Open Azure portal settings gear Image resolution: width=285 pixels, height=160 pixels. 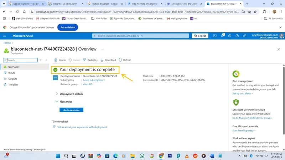click(x=230, y=36)
